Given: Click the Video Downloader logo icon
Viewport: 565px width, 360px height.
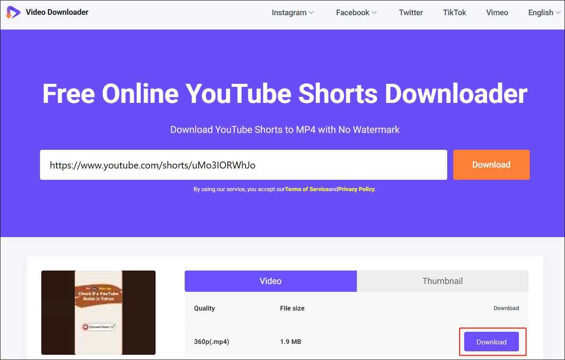Looking at the screenshot, I should 13,12.
